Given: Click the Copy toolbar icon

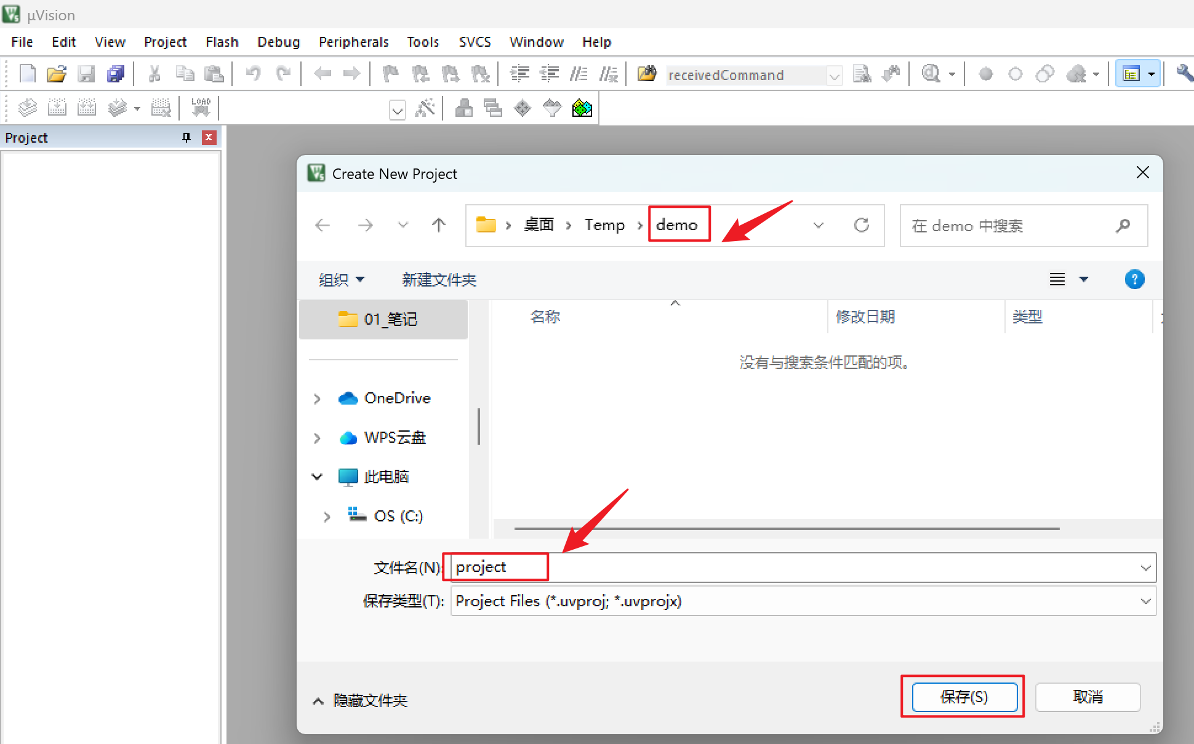Looking at the screenshot, I should [x=185, y=74].
